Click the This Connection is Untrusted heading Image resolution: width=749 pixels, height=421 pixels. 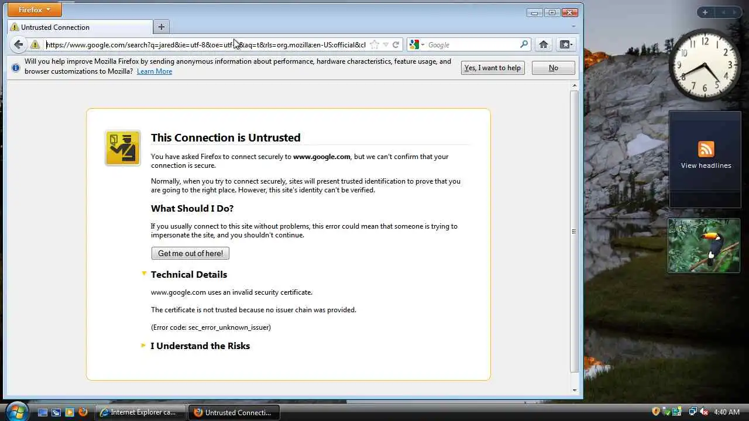[x=226, y=137]
